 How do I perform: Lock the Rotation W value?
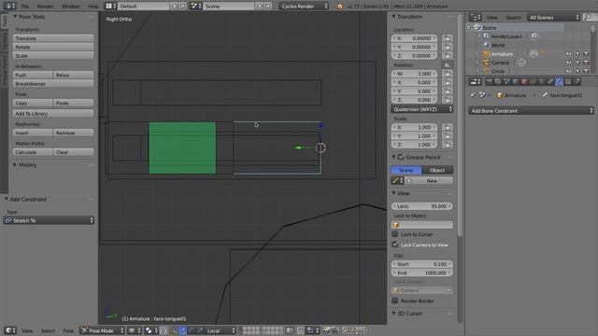tap(448, 74)
